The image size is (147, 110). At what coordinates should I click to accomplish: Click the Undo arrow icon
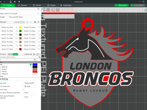click(15, 2)
